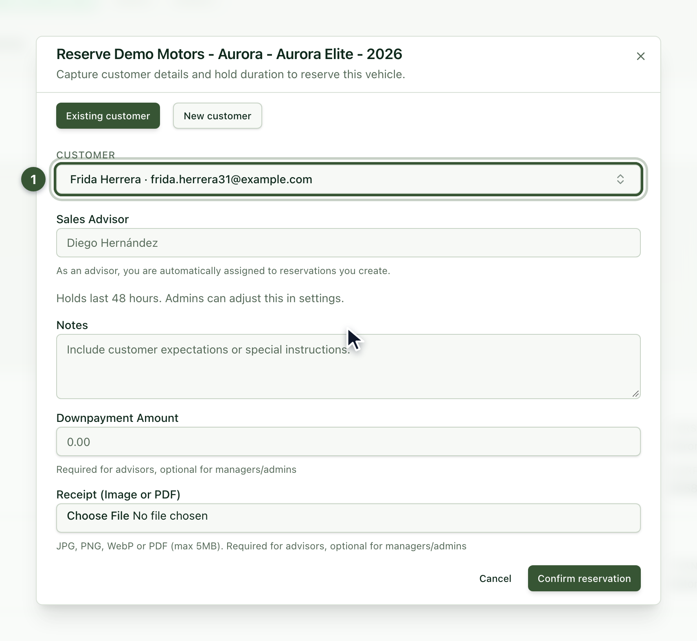Click the 'Downpayment Amount' label
The image size is (697, 641).
click(117, 418)
